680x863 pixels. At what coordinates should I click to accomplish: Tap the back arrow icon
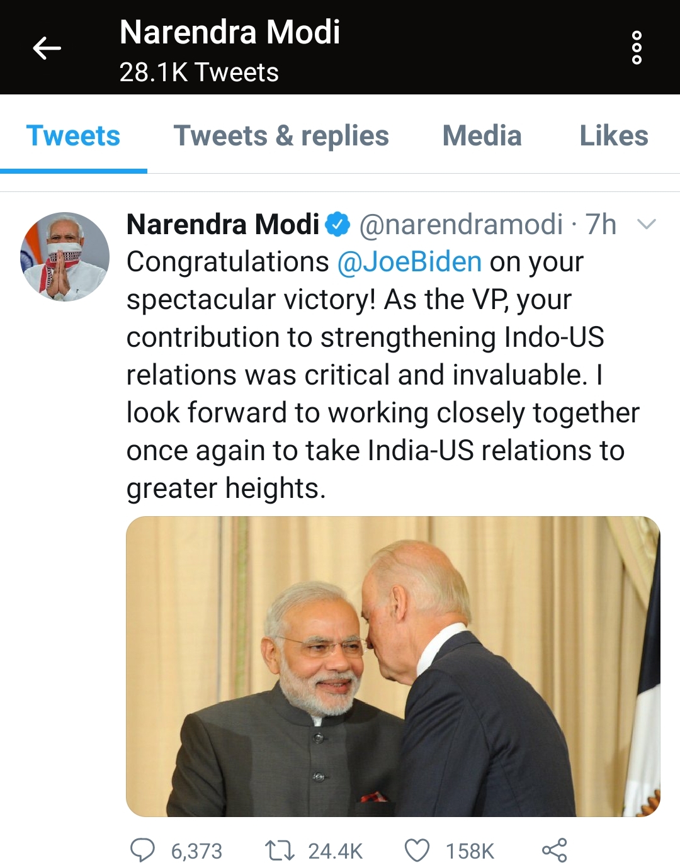(47, 48)
